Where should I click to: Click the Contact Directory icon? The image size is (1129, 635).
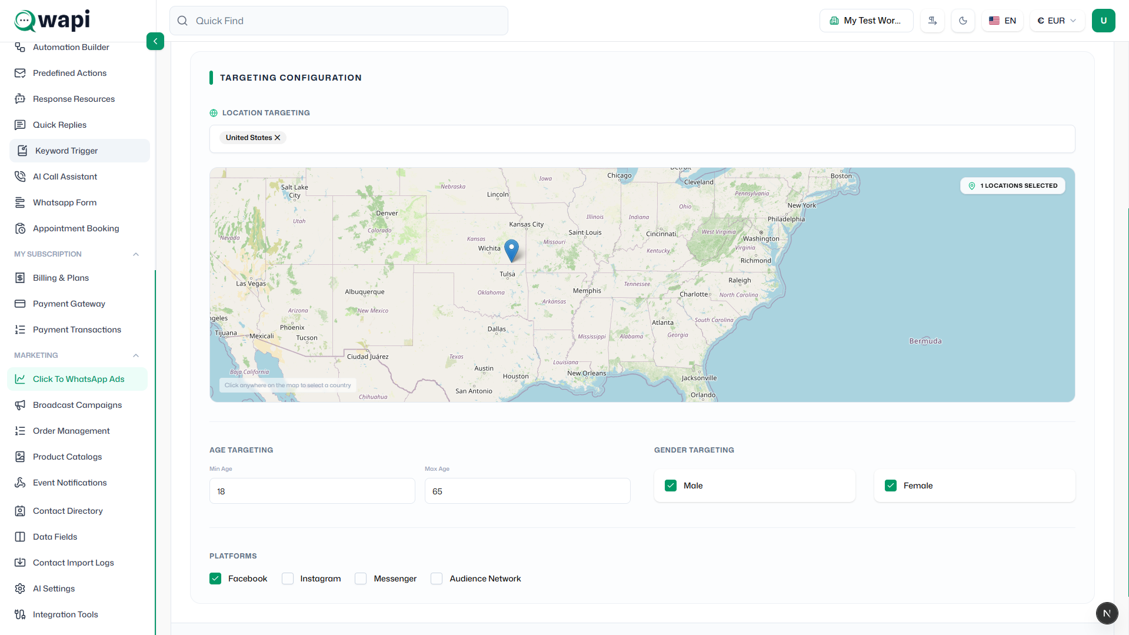20,511
